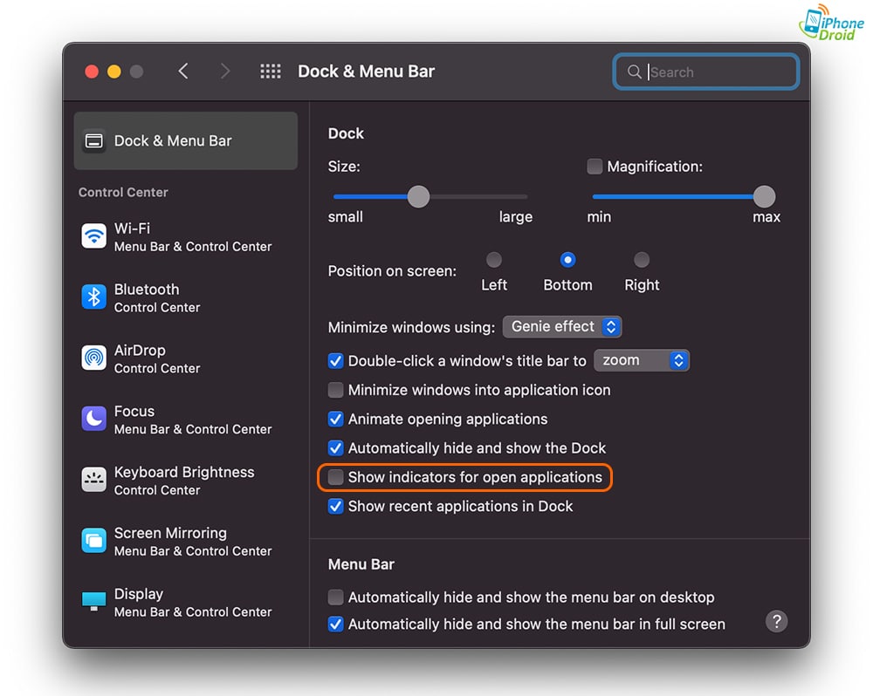Image resolution: width=873 pixels, height=696 pixels.
Task: Click the Display monitor icon
Action: pyautogui.click(x=93, y=602)
